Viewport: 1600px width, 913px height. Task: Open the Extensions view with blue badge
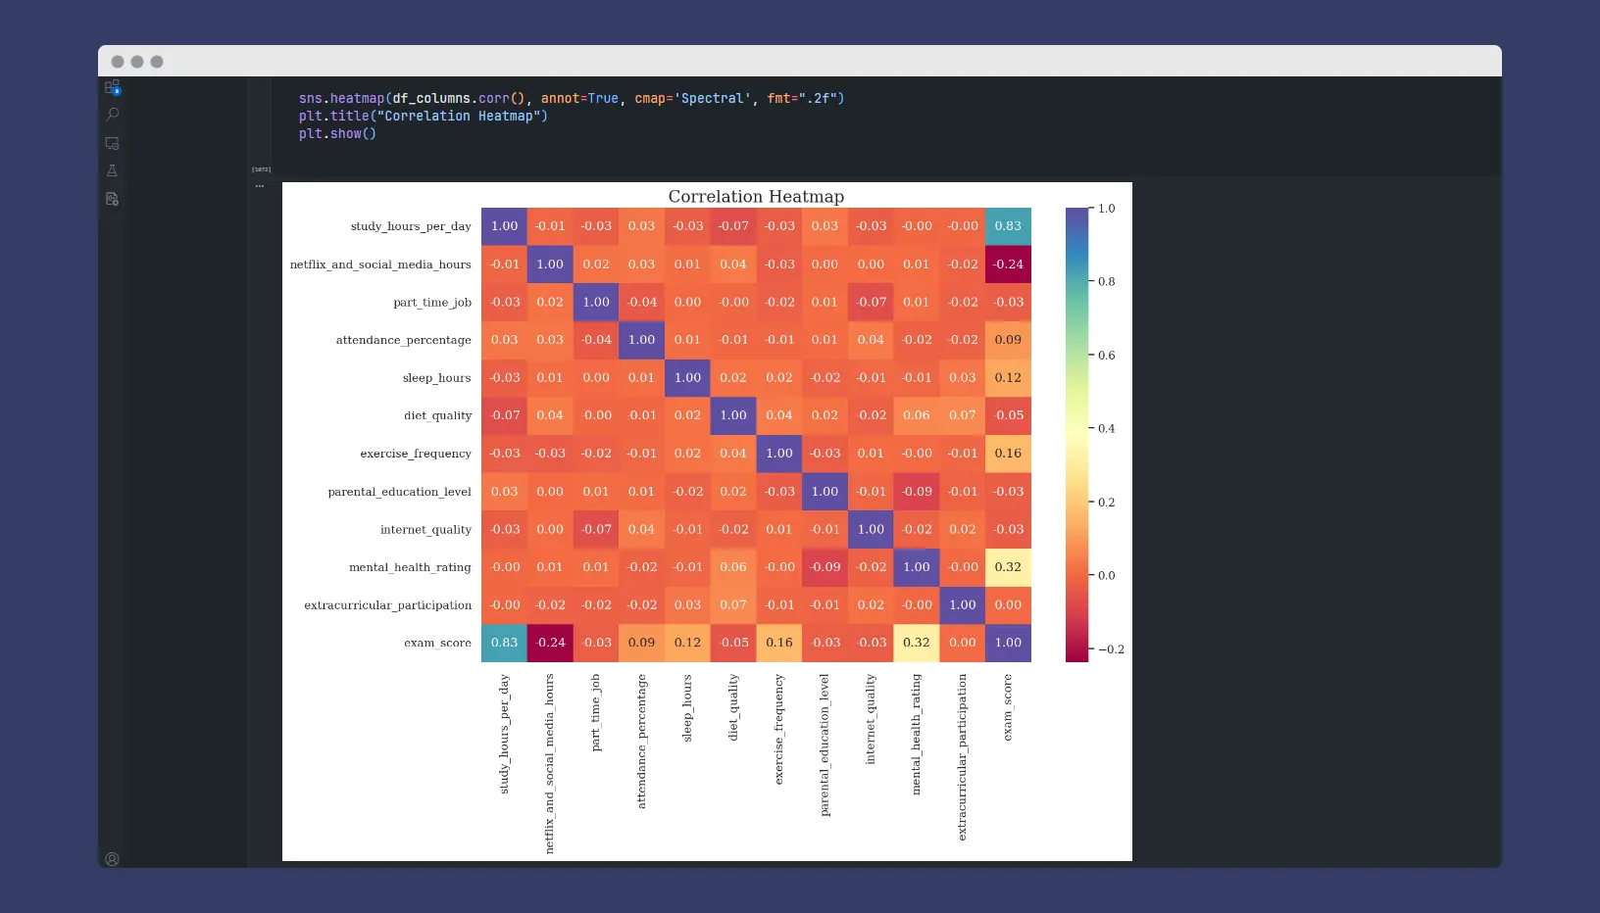tap(113, 87)
